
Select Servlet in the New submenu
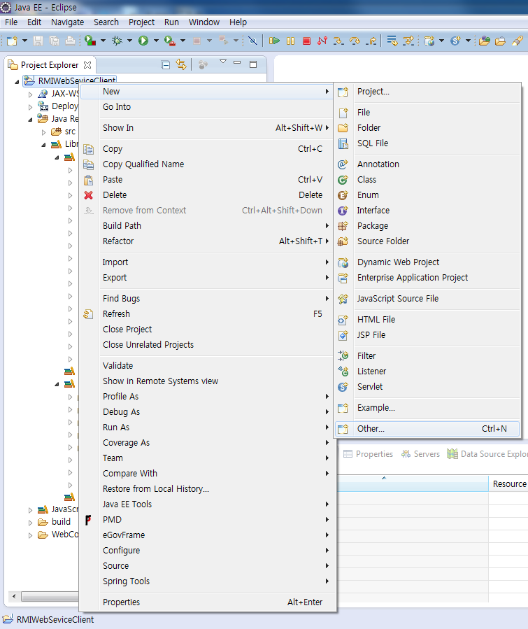tap(369, 387)
